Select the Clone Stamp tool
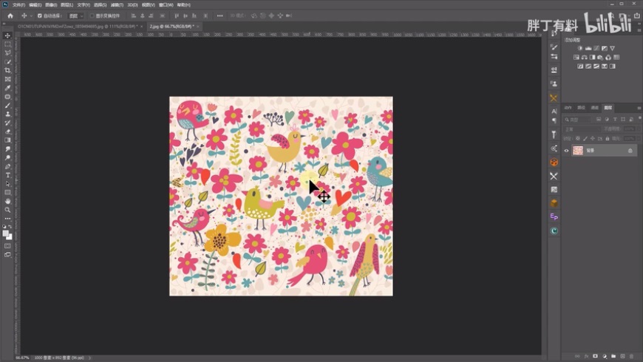The image size is (643, 362). coord(7,114)
